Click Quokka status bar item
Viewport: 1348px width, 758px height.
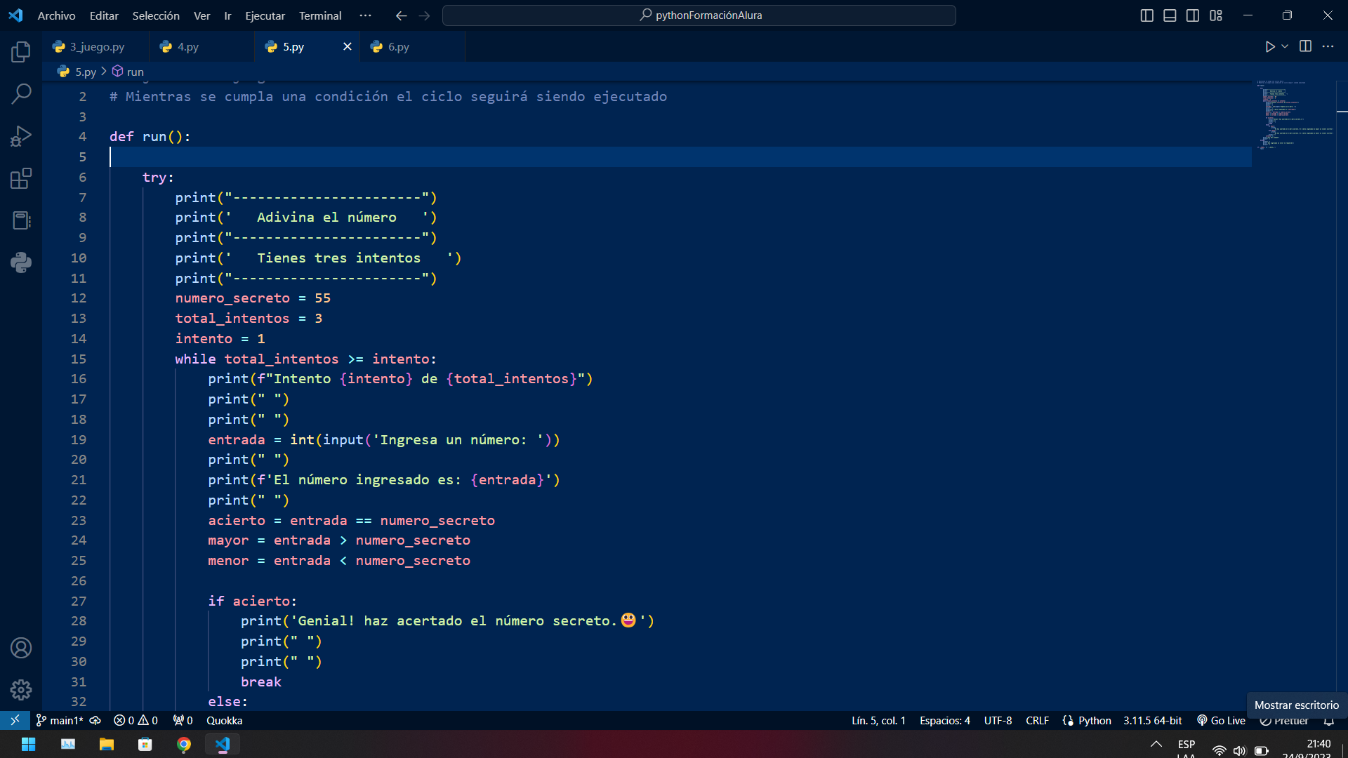coord(225,720)
